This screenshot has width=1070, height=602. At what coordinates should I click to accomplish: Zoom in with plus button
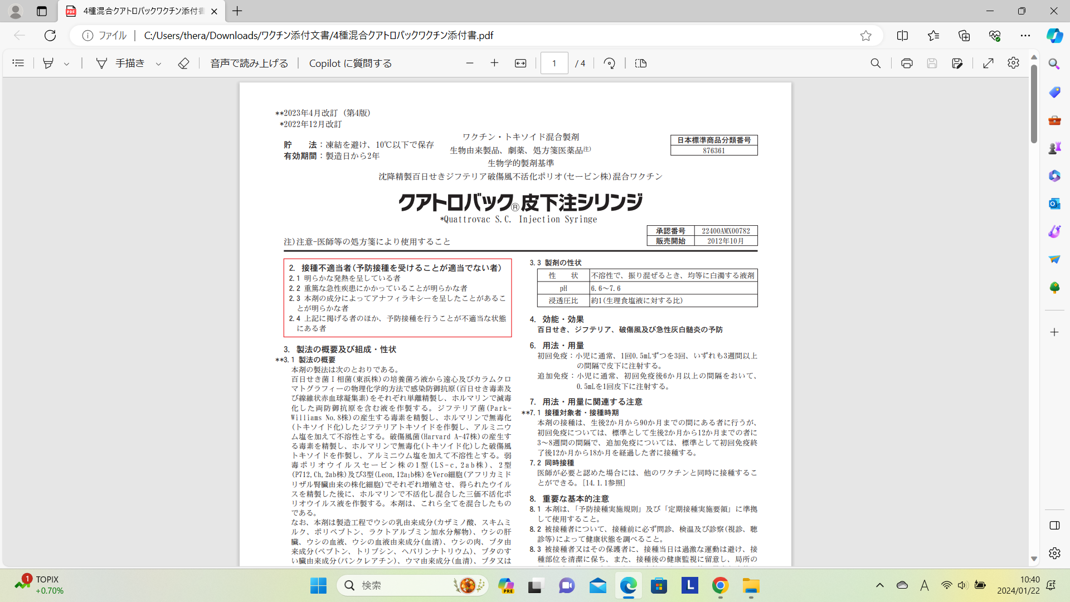[x=494, y=63]
